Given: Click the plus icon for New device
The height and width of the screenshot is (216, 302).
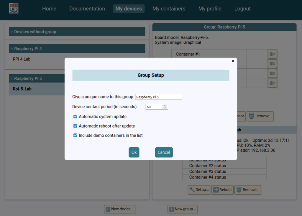Looking at the screenshot, I should pyautogui.click(x=108, y=209).
